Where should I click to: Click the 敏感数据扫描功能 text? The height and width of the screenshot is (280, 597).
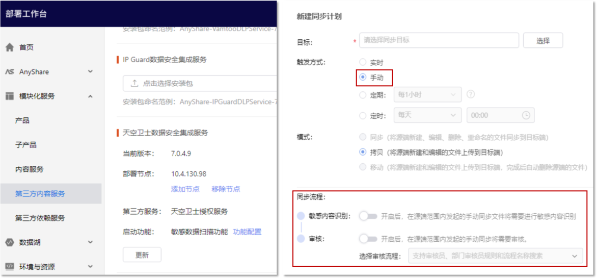(x=200, y=232)
